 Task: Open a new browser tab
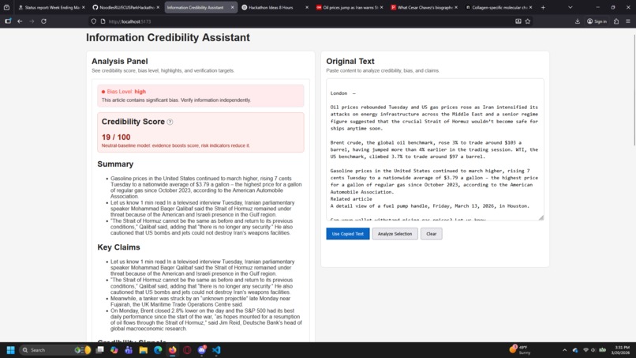[x=543, y=7]
